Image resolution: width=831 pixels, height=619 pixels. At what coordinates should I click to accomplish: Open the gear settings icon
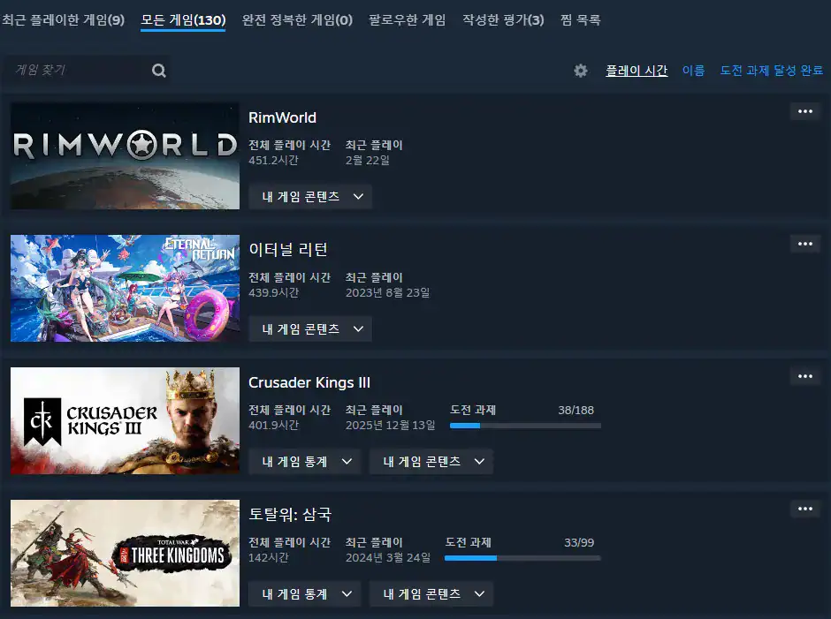581,71
